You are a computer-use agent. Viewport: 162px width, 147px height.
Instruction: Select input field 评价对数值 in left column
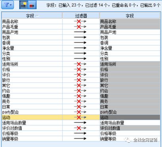coord(32,128)
